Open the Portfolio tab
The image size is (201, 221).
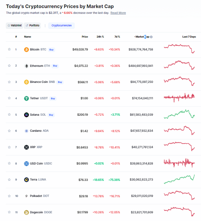32,25
